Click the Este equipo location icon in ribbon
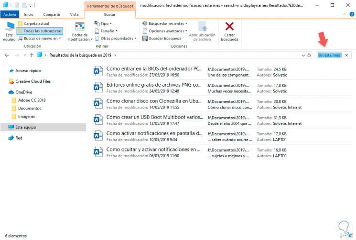This screenshot has width=356, height=240. (x=9, y=31)
